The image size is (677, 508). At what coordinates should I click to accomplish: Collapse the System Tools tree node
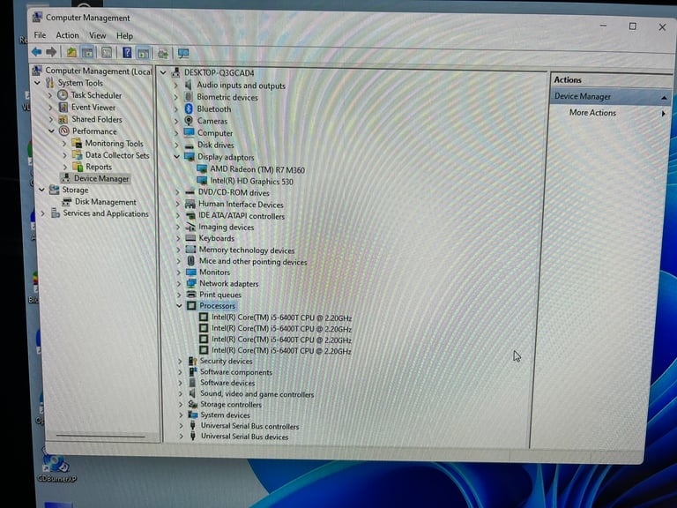tap(38, 83)
